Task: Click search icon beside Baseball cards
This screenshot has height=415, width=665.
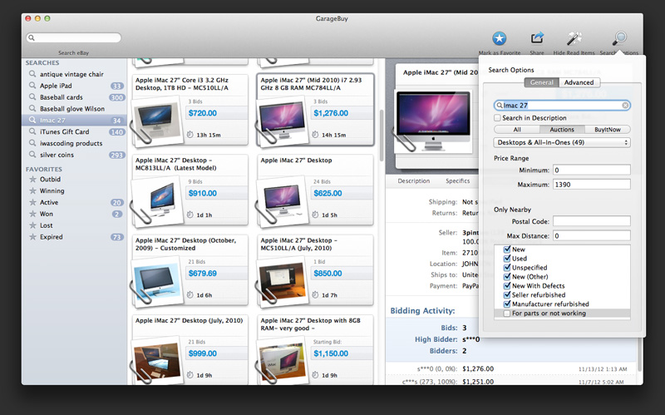Action: pyautogui.click(x=32, y=97)
